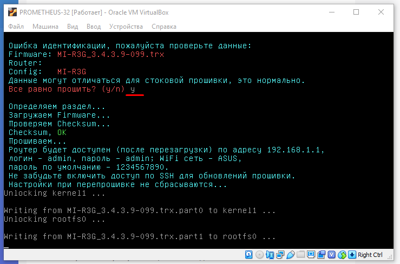Click the virtualization 'V' chip icon
400x264 pixels.
[x=332, y=255]
